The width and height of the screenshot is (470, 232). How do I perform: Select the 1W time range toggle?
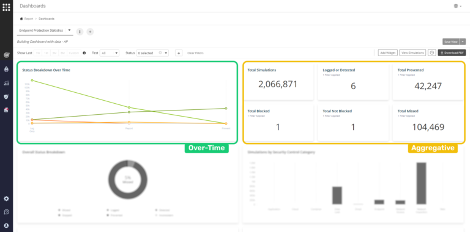pos(38,53)
